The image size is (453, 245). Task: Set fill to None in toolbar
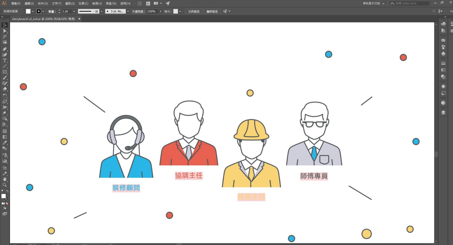pyautogui.click(x=7, y=203)
